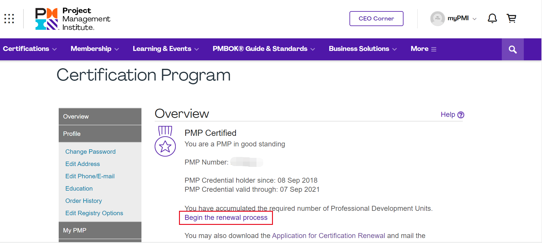Screen dimensions: 542x243
Task: Expand the Learning & Events dropdown
Action: [166, 49]
